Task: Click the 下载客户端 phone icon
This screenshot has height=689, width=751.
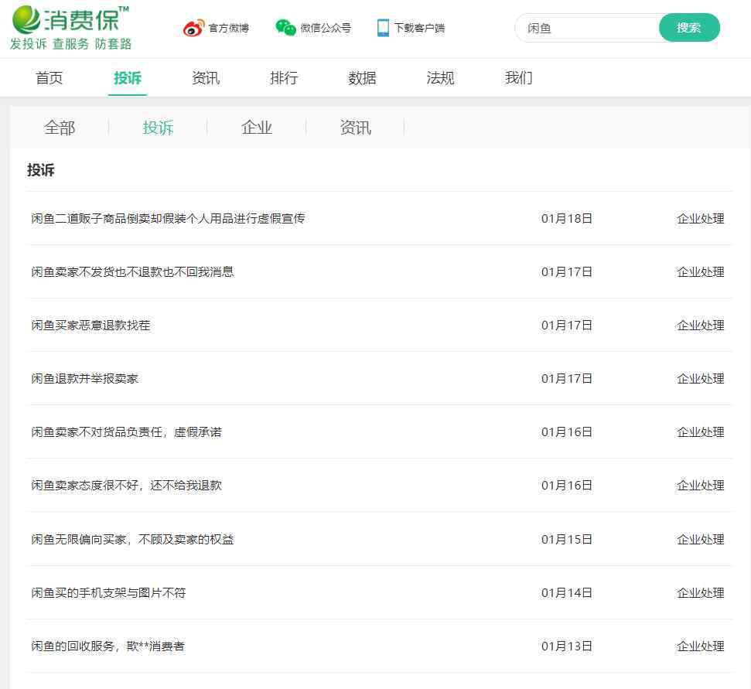Action: pyautogui.click(x=383, y=28)
